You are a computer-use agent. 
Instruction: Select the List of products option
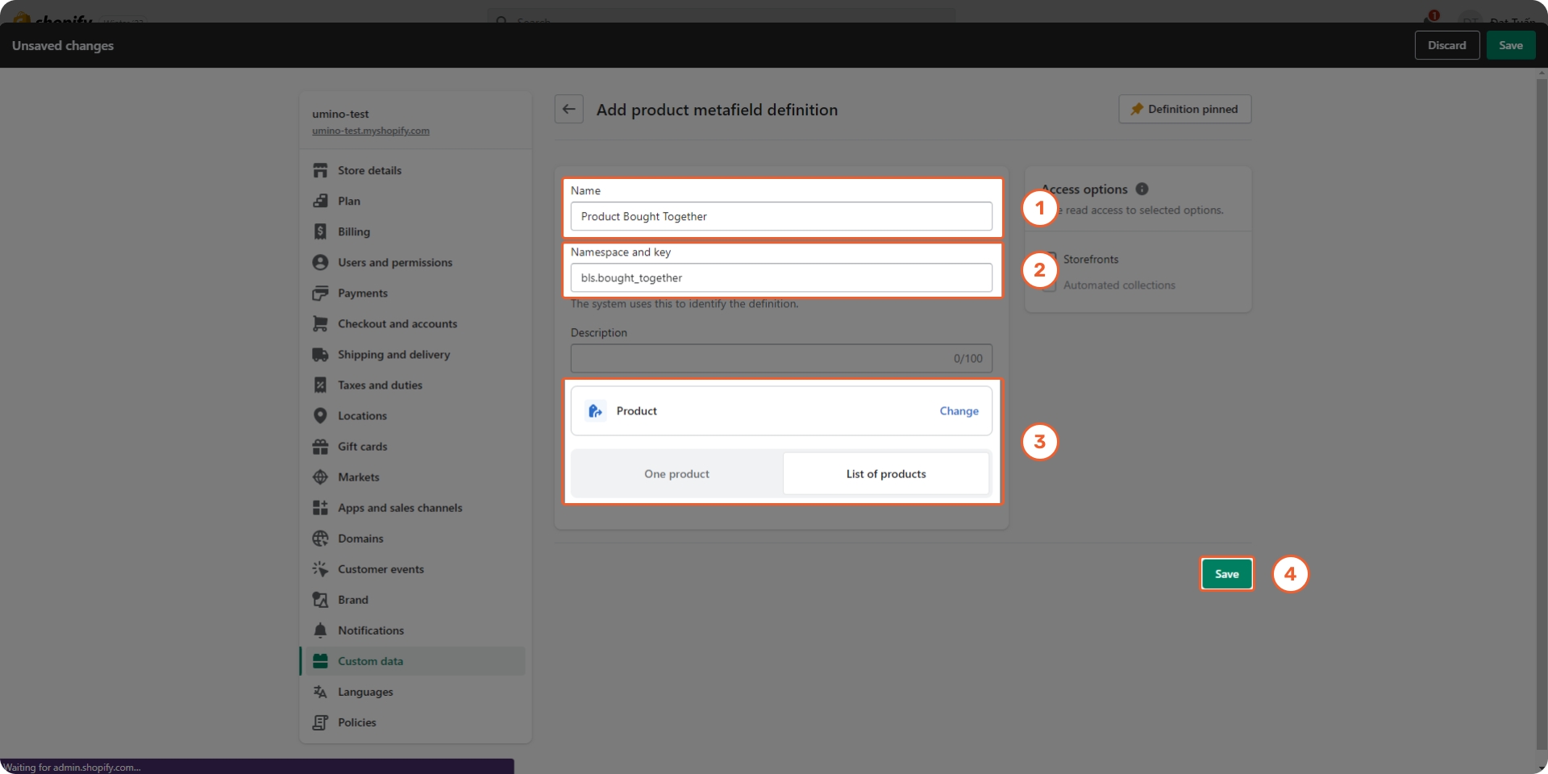(x=885, y=474)
